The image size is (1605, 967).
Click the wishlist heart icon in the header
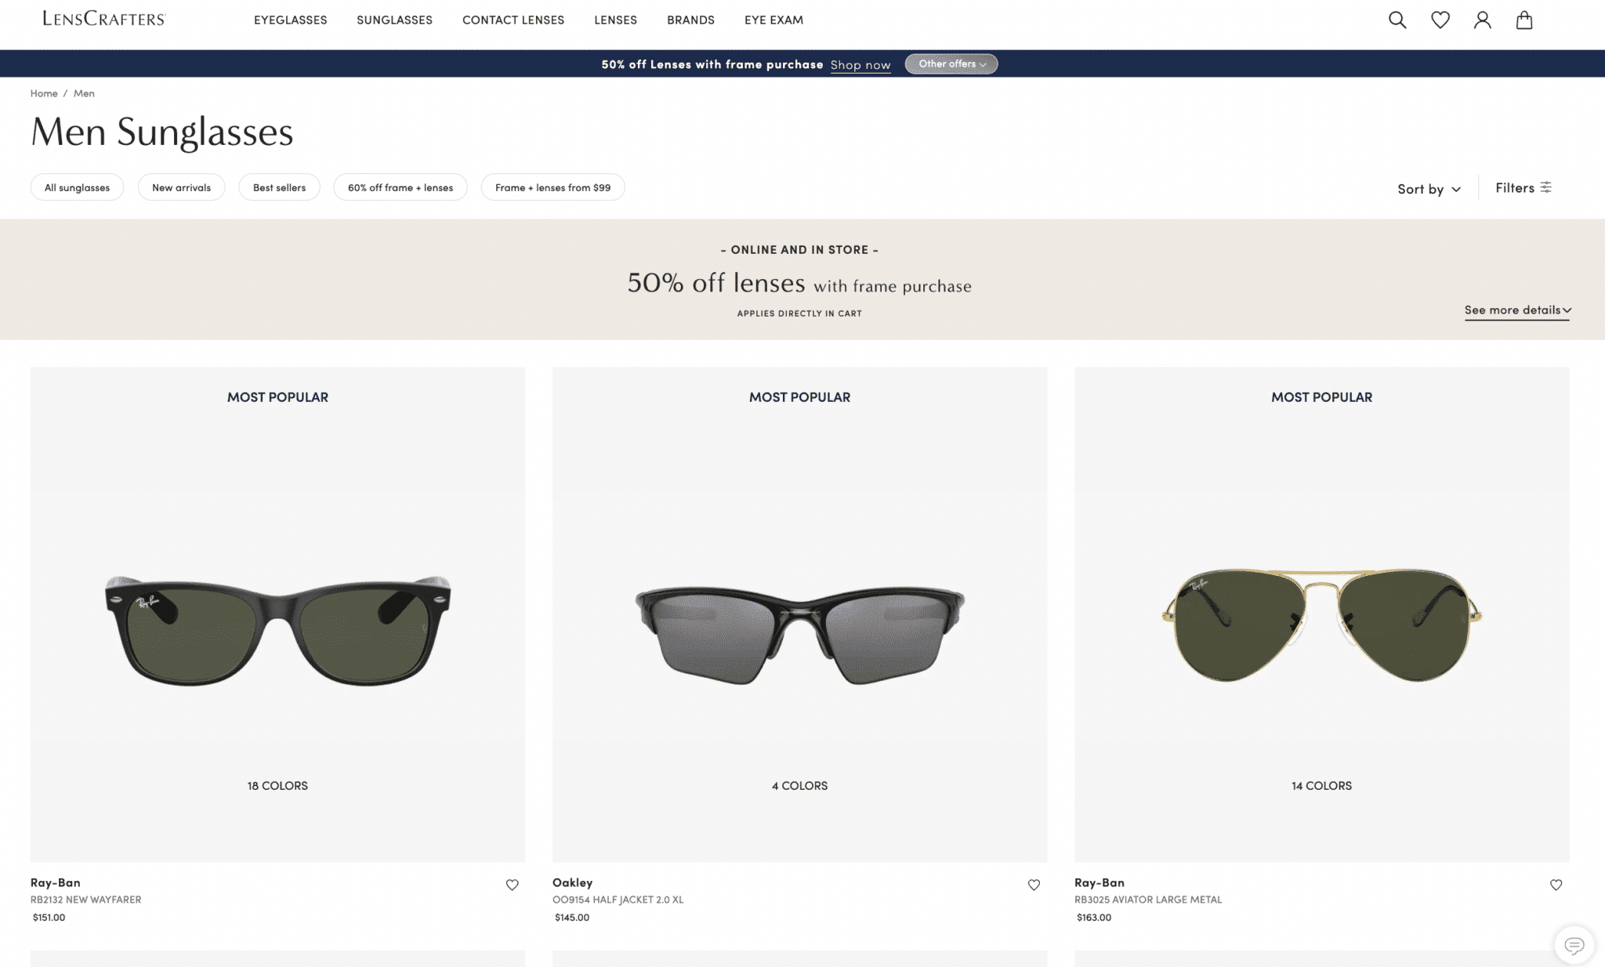tap(1440, 20)
